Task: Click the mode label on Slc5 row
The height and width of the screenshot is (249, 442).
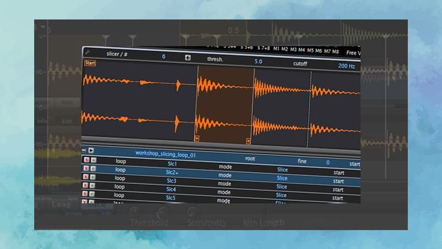Action: click(223, 201)
